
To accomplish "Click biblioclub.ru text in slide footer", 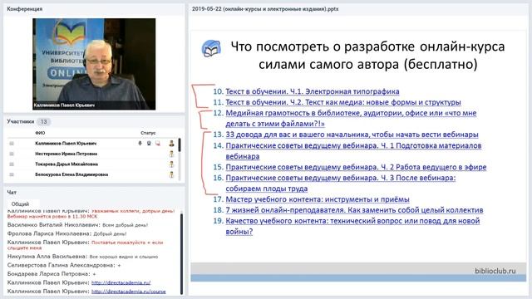I will (495, 271).
